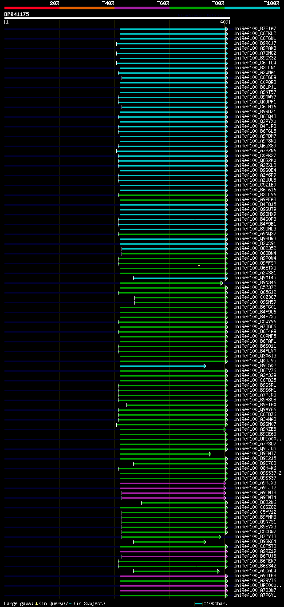Select label UniRef100_B9I502
This screenshot has height=607, width=284.
(x=255, y=365)
